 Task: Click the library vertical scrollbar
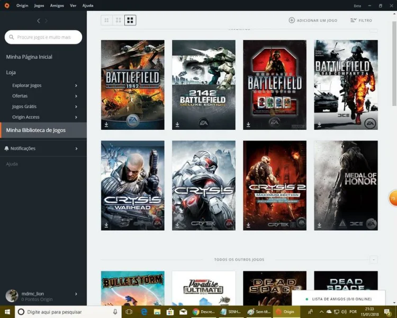[x=394, y=64]
